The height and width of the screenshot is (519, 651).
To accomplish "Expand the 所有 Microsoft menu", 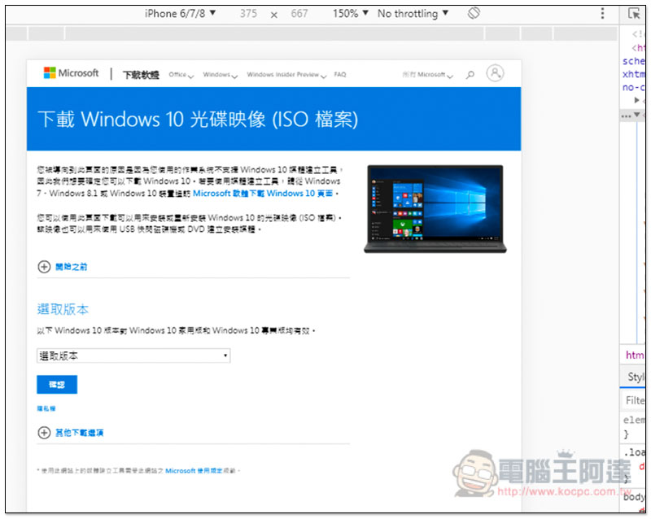I will [x=427, y=75].
